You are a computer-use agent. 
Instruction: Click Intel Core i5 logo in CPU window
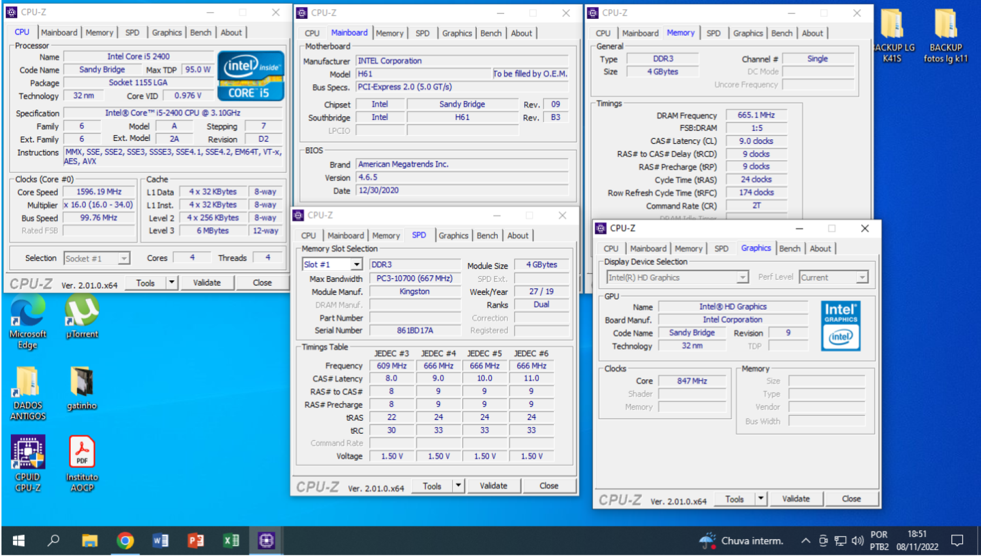coord(251,76)
